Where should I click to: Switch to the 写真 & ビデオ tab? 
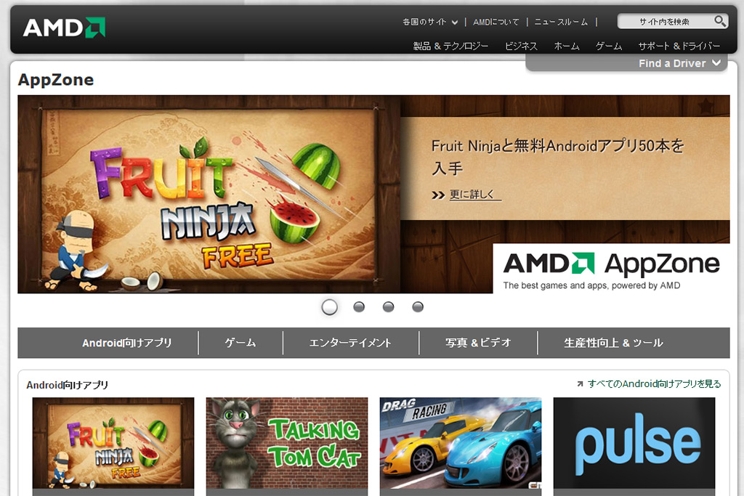478,343
